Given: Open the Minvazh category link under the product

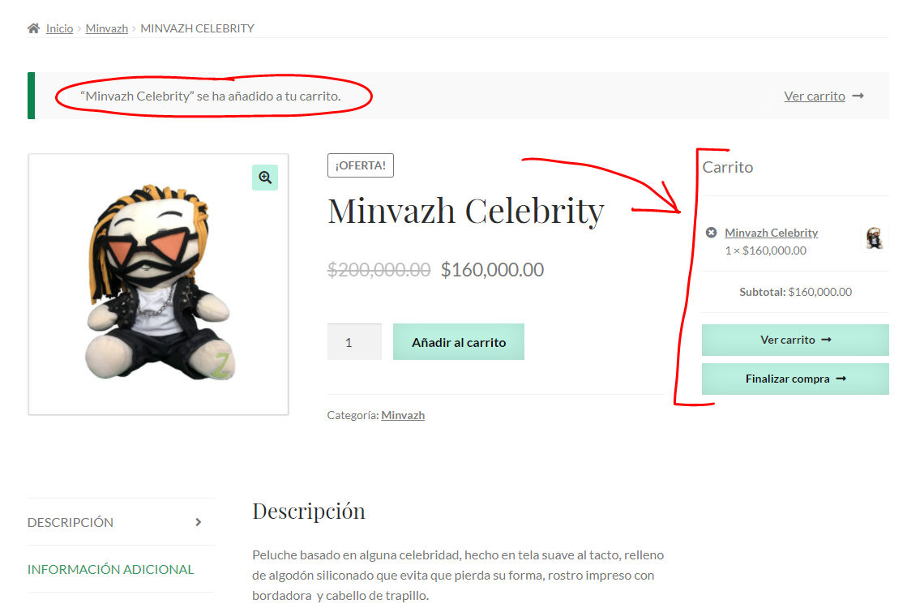Looking at the screenshot, I should (403, 415).
